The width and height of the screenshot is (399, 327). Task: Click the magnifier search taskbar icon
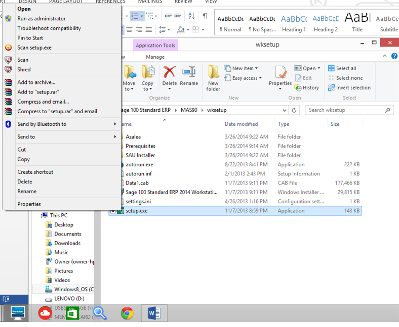tap(100, 313)
